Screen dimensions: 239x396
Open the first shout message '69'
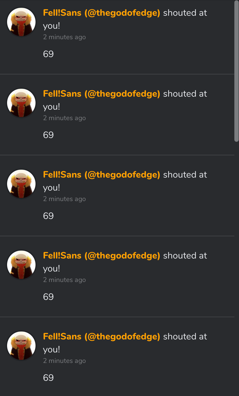[48, 54]
